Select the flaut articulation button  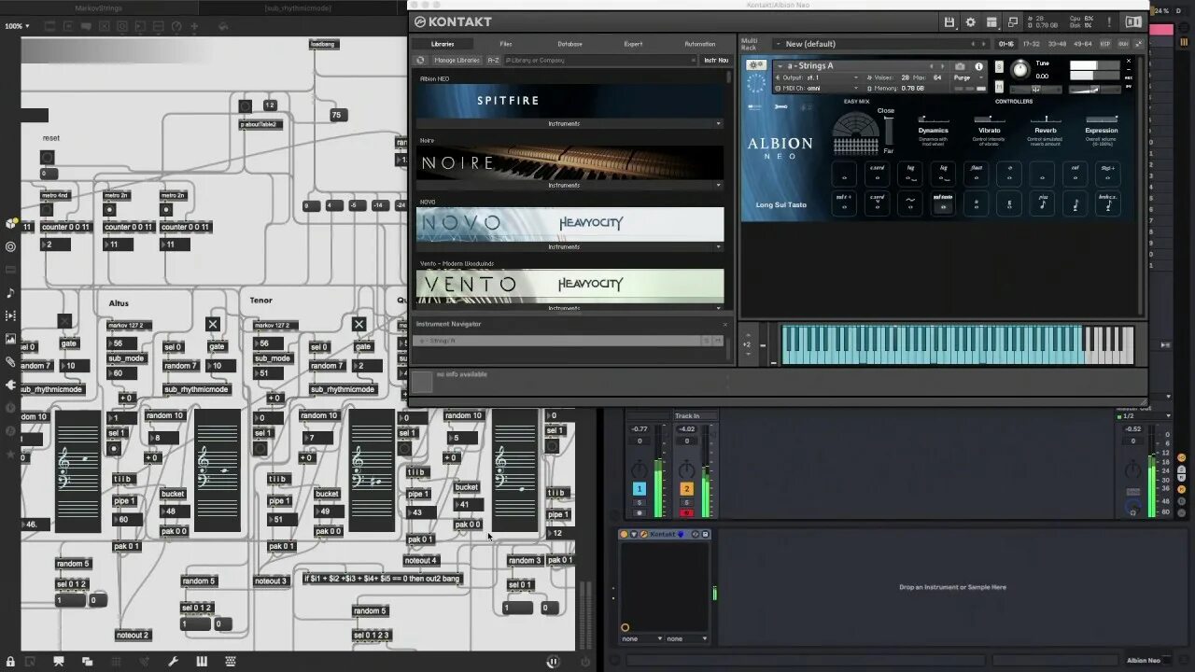tap(976, 173)
